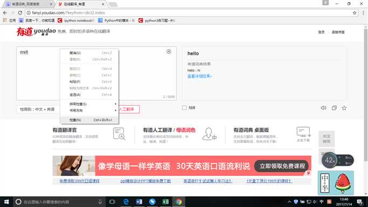Click the 添加书签 link at top right

[338, 32]
